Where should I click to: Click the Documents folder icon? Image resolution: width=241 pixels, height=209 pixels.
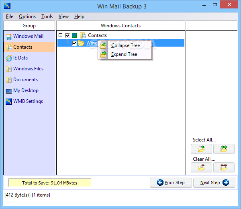[x=9, y=80]
